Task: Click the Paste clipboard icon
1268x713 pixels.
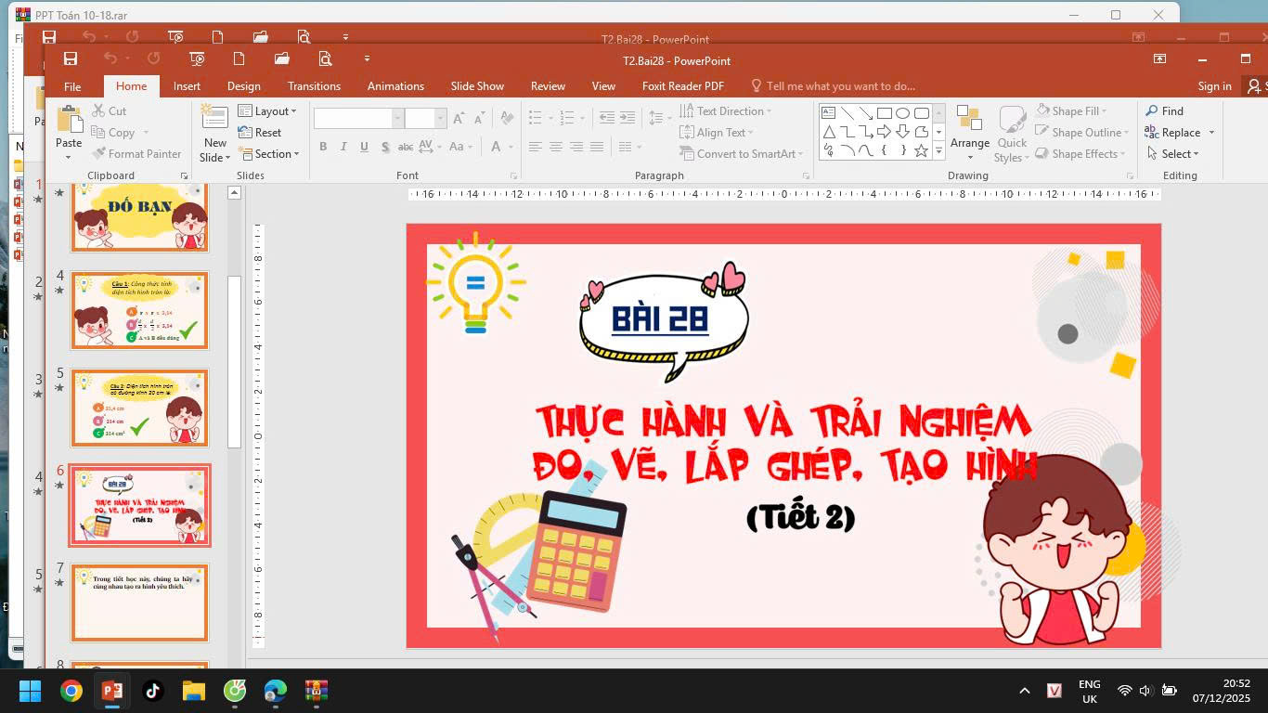Action: click(69, 121)
